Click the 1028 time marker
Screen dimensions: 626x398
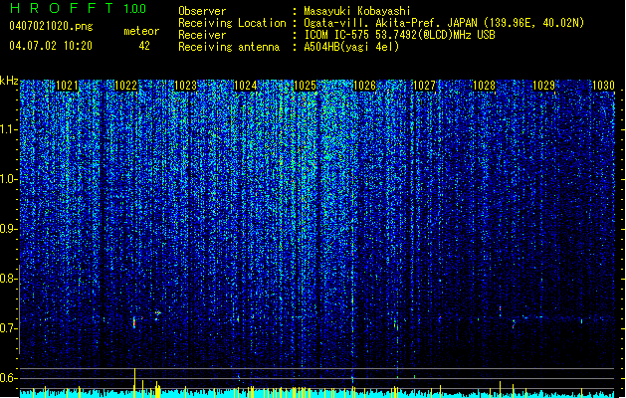(484, 86)
